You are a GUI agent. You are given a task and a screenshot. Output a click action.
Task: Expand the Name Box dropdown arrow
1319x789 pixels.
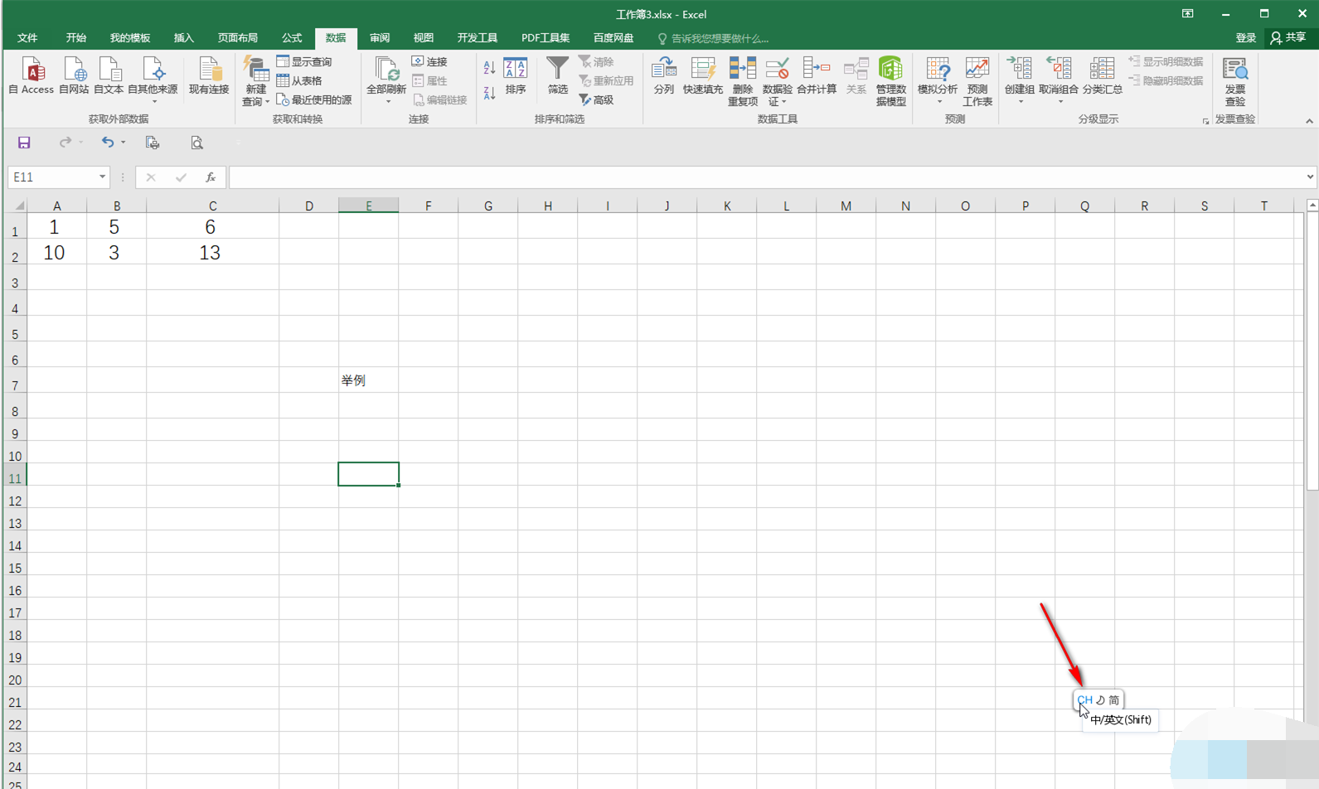(x=102, y=177)
